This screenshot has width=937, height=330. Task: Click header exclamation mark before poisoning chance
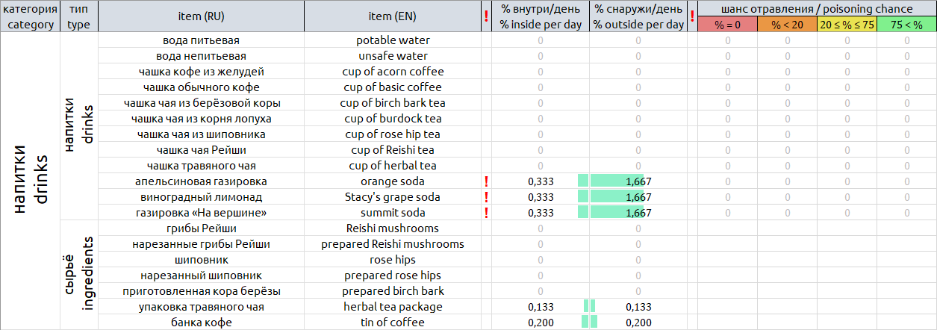tap(692, 16)
